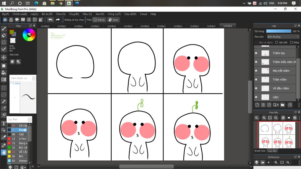Select the Move tool
301x169 pixels.
[x=4, y=57]
